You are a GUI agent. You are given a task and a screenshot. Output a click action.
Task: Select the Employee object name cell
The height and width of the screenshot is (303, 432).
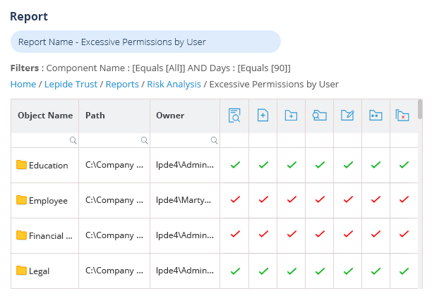[45, 200]
